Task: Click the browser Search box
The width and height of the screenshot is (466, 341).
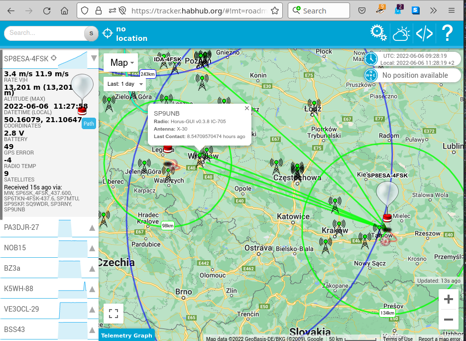Action: pos(319,11)
